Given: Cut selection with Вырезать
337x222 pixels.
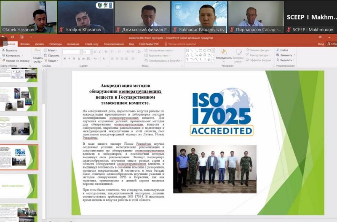Looking at the screenshot, I should (x=10, y=50).
